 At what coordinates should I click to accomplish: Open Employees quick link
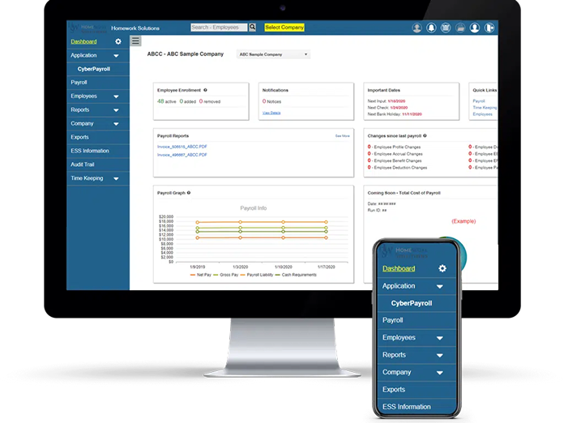point(482,114)
